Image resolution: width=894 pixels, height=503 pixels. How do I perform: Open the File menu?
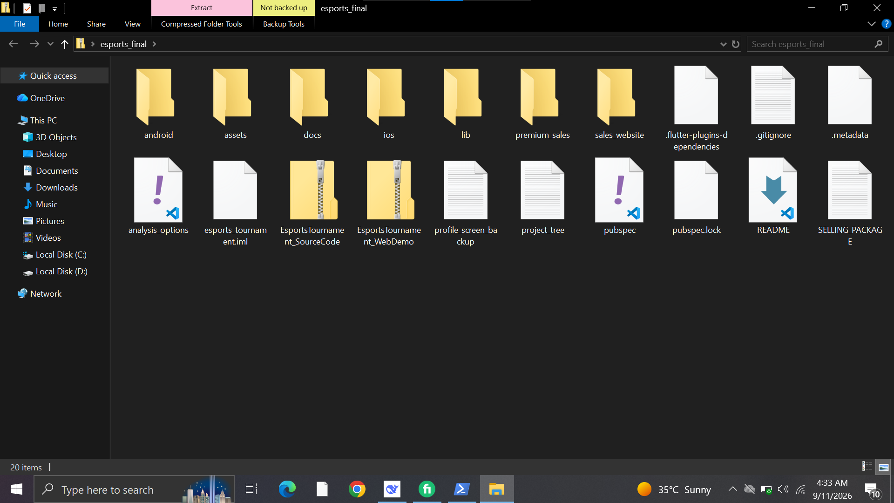pos(20,24)
